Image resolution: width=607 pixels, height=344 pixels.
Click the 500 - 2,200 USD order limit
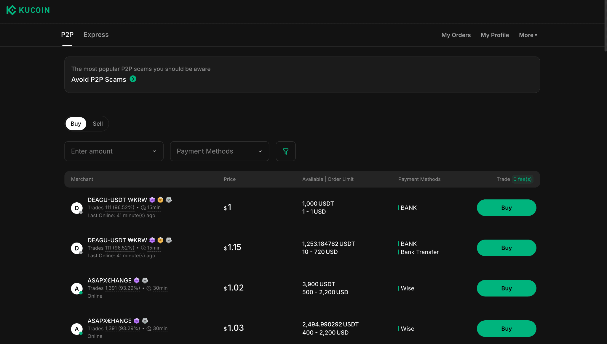(325, 292)
